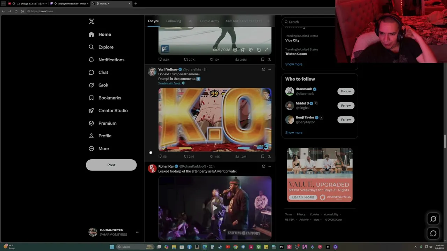Viewport: 447px width, 251px height.
Task: Open Steam from the taskbar
Action: pos(220,247)
